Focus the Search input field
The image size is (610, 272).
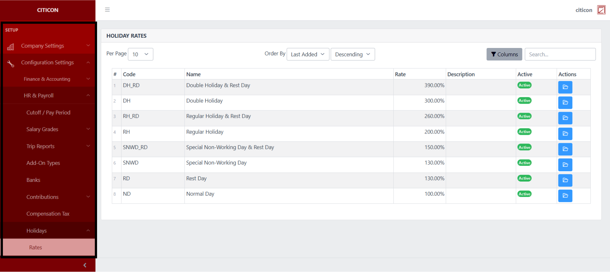(560, 54)
